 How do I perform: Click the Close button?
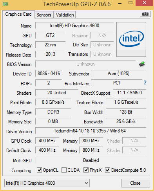click(136, 183)
